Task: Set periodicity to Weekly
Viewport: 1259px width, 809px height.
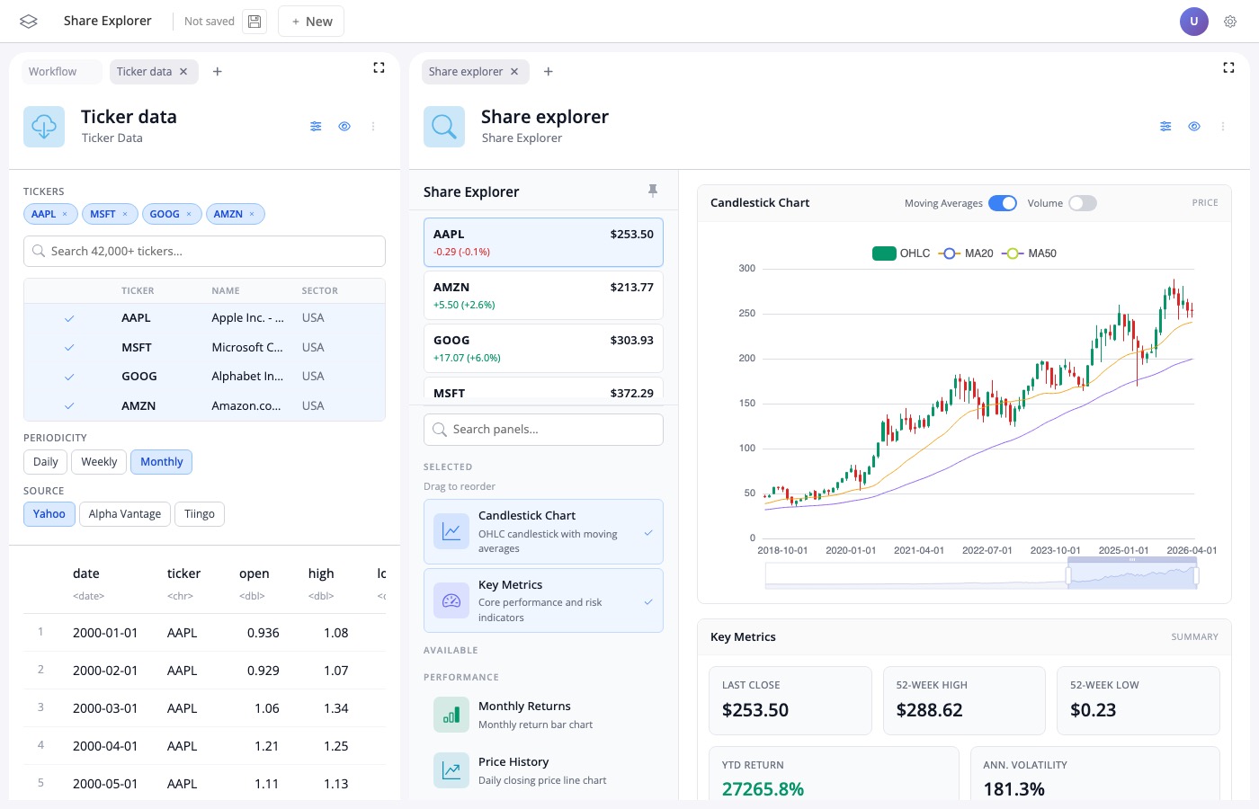Action: tap(99, 462)
